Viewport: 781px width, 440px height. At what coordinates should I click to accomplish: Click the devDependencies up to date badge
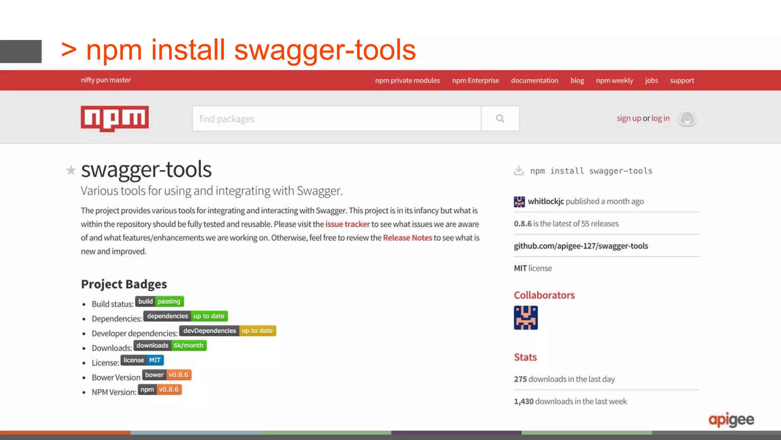click(x=228, y=330)
